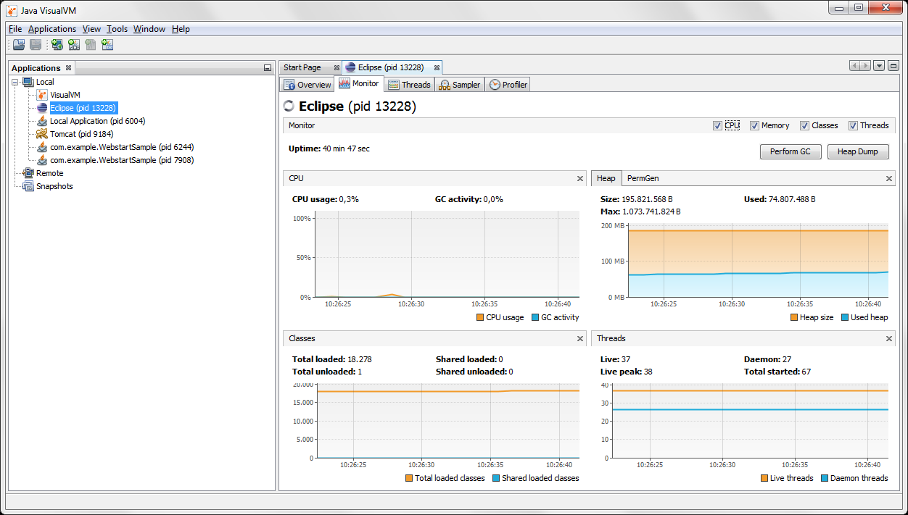Open the File menu
This screenshot has height=515, width=908.
15,29
